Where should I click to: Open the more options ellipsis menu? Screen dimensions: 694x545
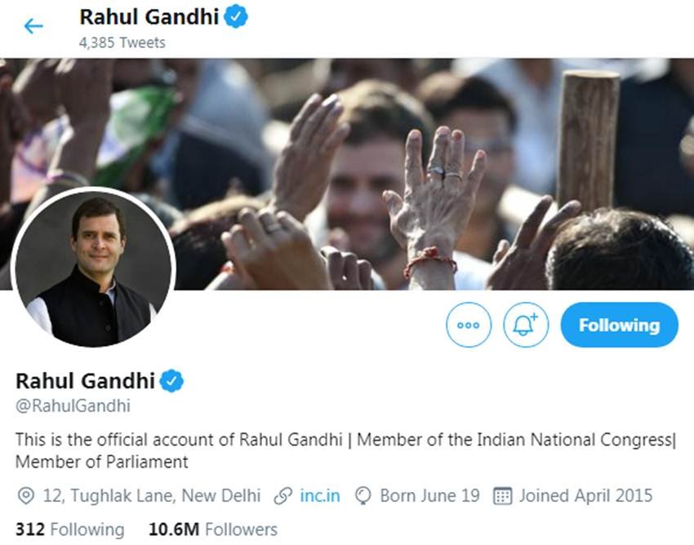pyautogui.click(x=469, y=324)
